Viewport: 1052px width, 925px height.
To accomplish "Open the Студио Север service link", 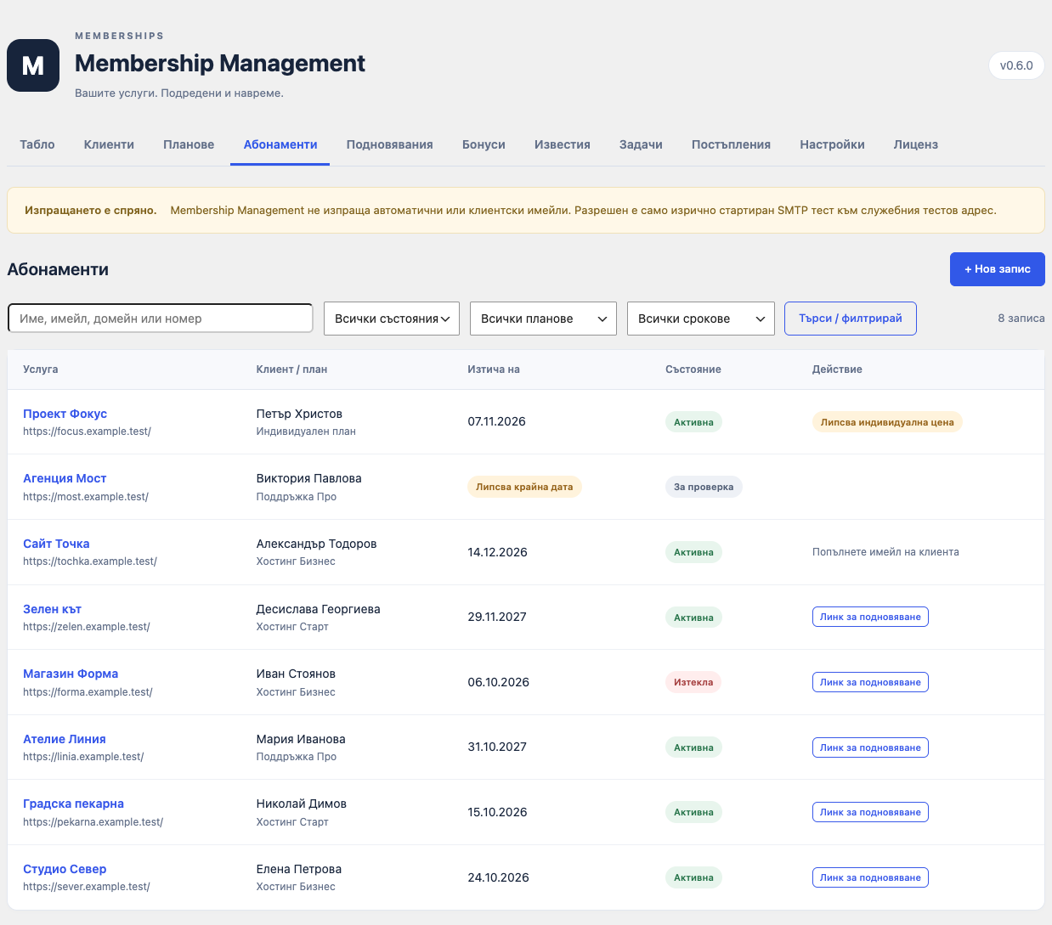I will tap(65, 869).
